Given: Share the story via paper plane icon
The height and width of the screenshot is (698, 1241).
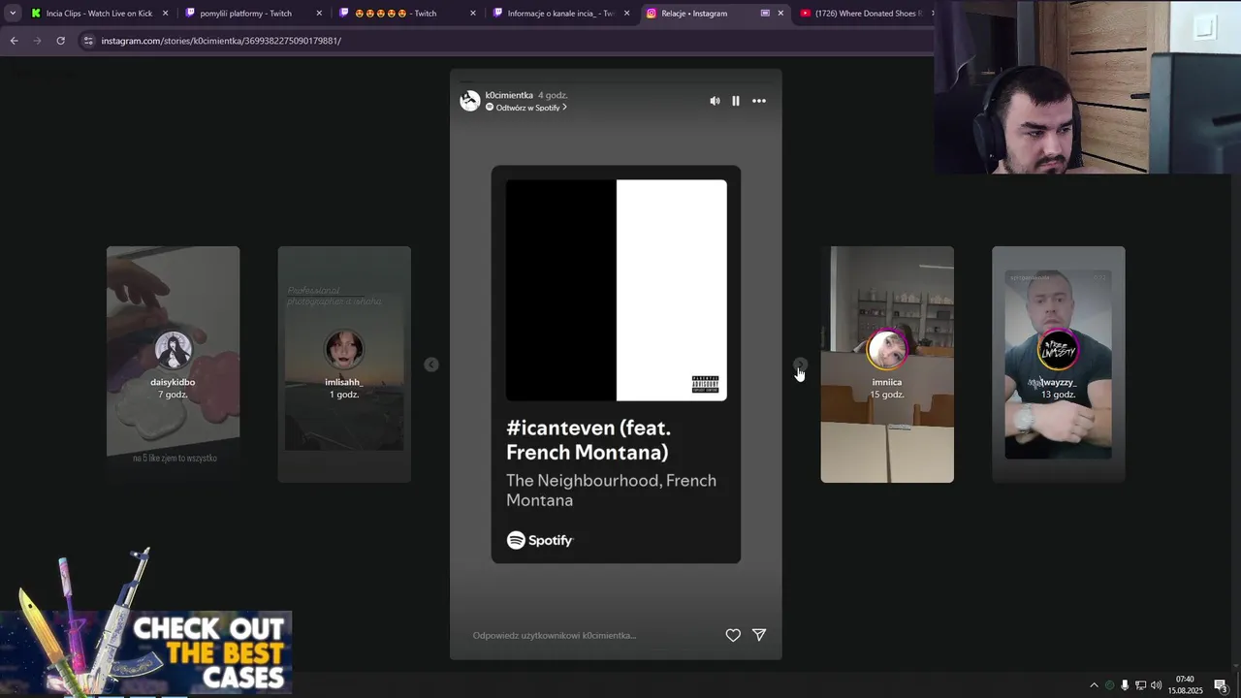Looking at the screenshot, I should pos(759,635).
